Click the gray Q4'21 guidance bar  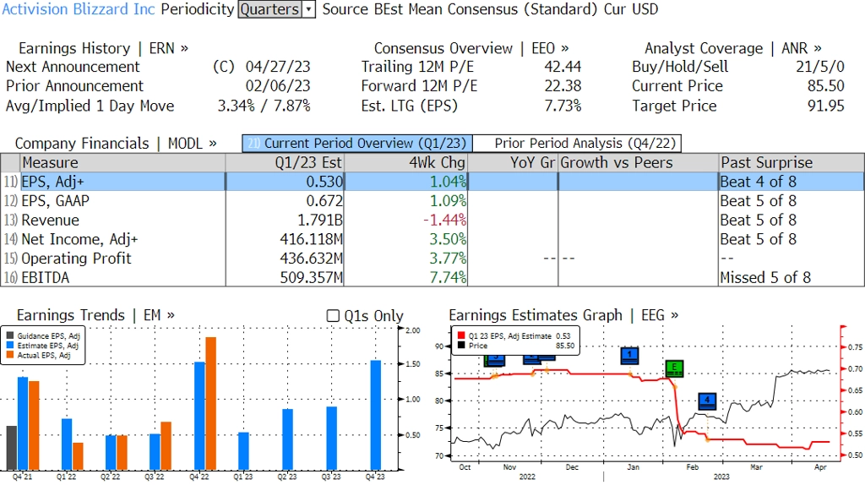point(12,448)
